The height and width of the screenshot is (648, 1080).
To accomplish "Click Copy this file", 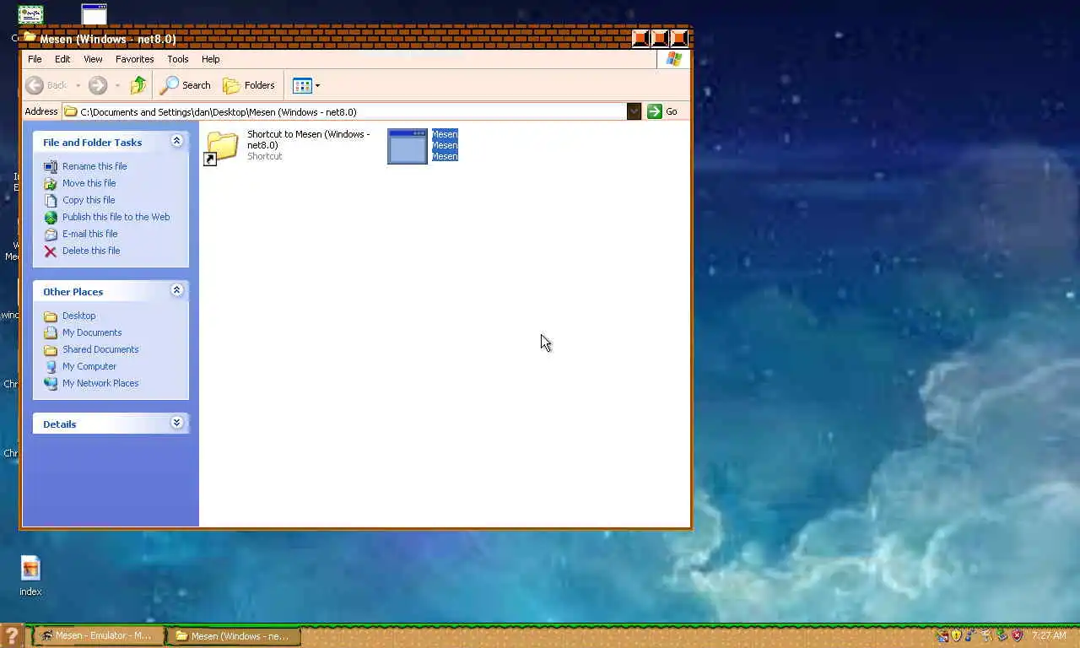I will (89, 200).
